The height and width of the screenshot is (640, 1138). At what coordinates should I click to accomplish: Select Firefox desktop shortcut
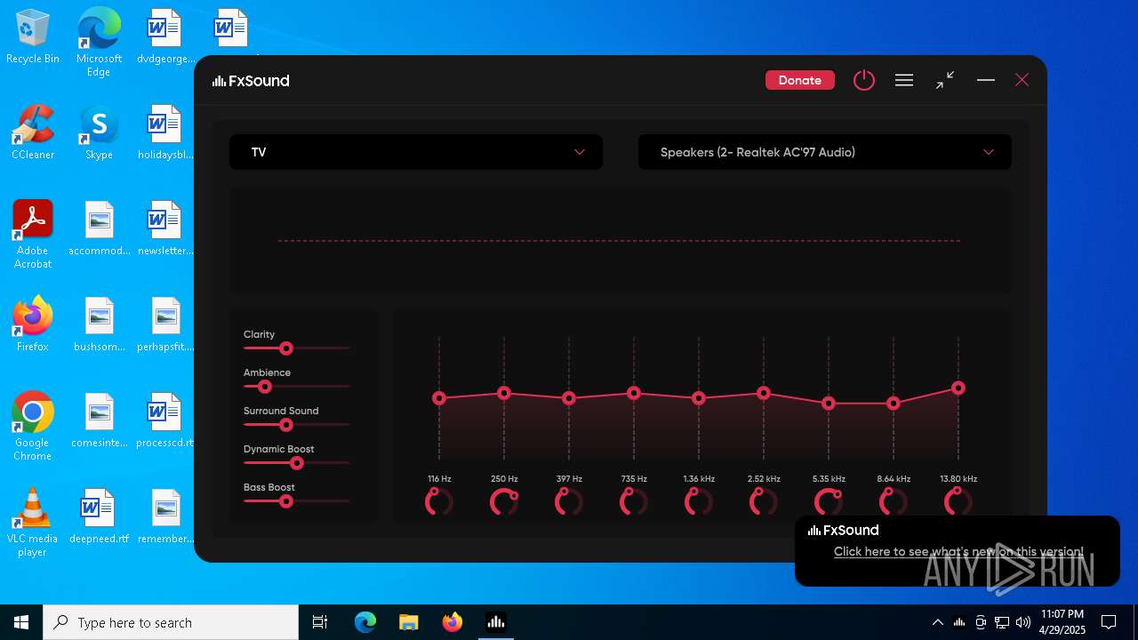[33, 324]
